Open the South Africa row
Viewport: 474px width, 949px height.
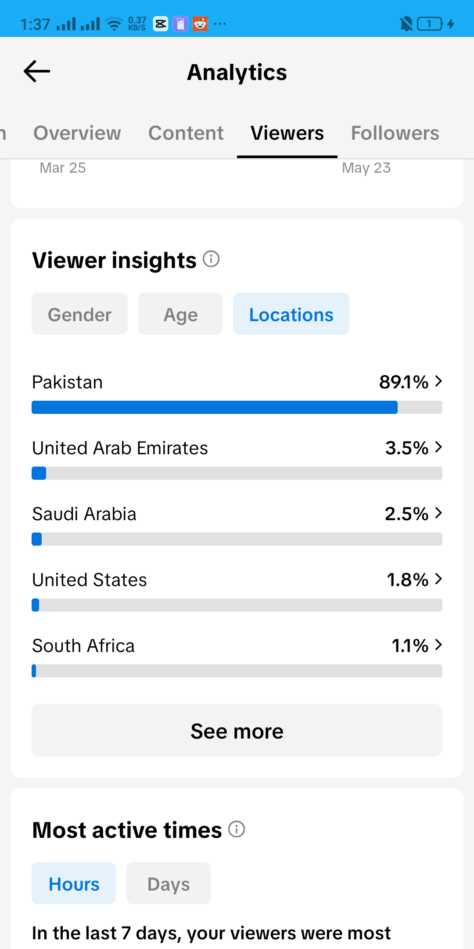click(237, 656)
